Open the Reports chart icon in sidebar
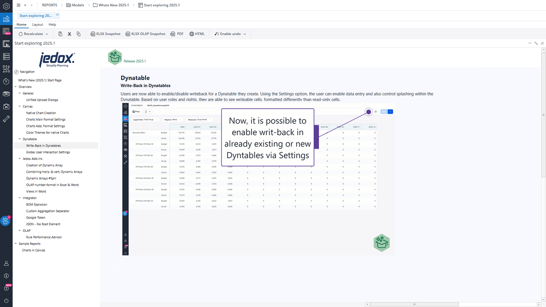Viewport: 546px width, 307px height. tap(6, 19)
